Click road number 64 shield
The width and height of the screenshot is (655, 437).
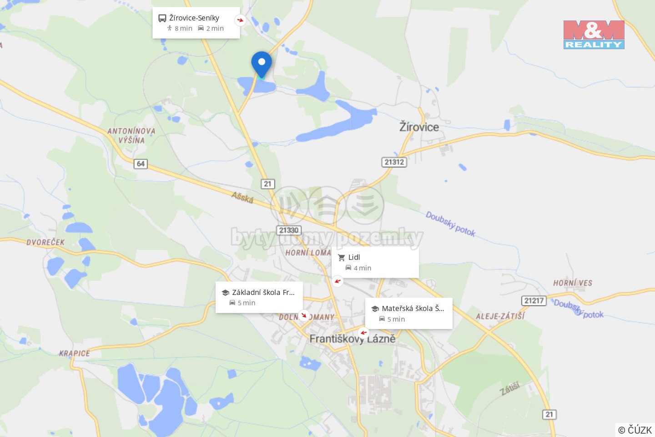click(141, 164)
